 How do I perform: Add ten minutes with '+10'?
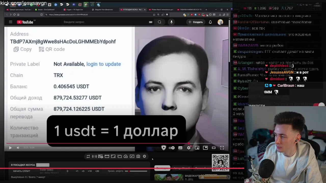(x=90, y=171)
